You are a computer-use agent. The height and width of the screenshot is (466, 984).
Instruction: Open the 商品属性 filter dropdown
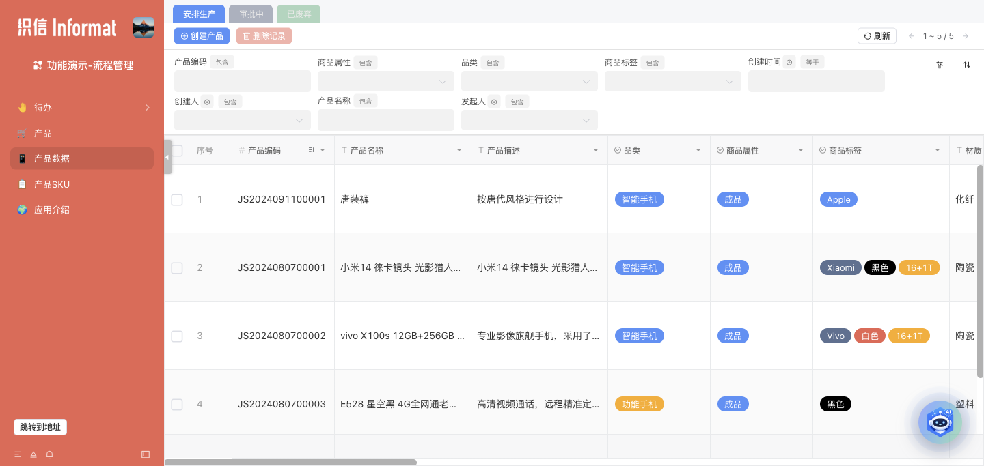(386, 81)
